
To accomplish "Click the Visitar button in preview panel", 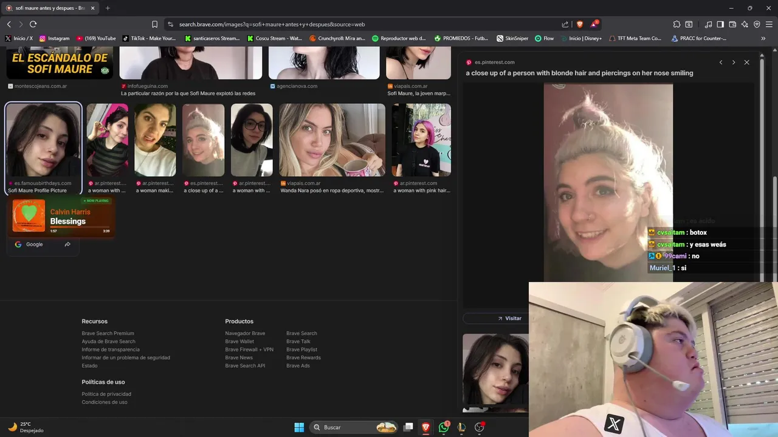I will pyautogui.click(x=509, y=318).
